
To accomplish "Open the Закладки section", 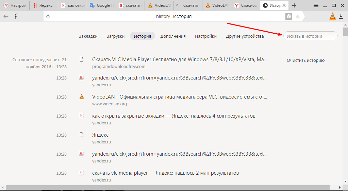I will (x=88, y=36).
